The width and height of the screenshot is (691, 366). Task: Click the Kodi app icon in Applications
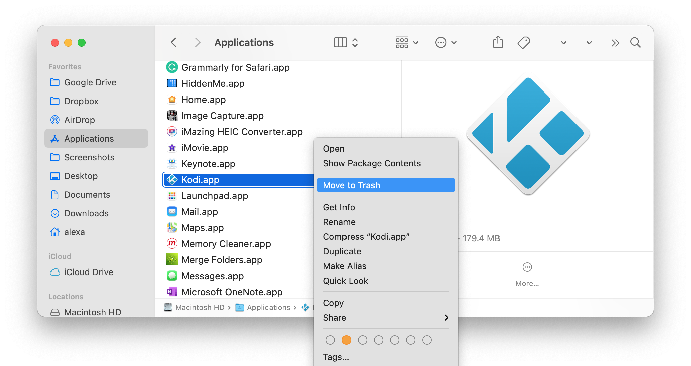pyautogui.click(x=172, y=179)
